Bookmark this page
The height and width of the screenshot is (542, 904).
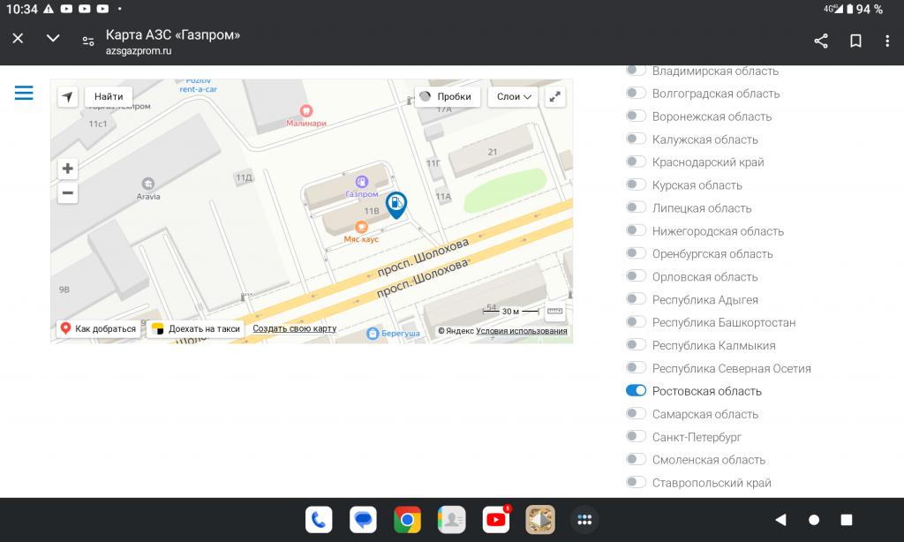855,41
